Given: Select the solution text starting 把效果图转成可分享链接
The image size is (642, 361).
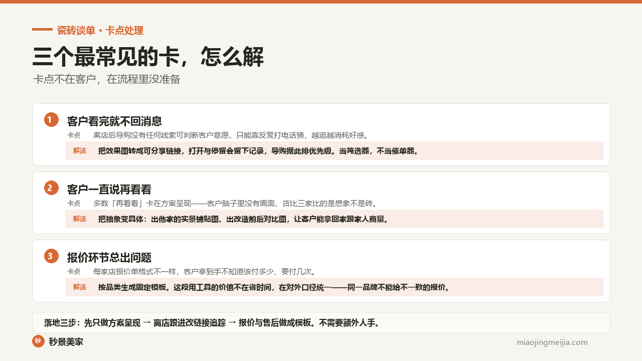Looking at the screenshot, I should point(259,151).
